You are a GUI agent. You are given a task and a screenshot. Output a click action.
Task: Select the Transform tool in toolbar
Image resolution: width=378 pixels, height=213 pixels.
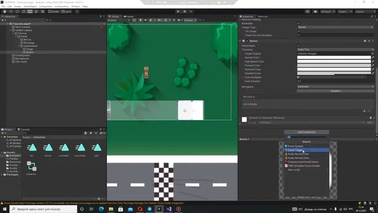pyautogui.click(x=36, y=12)
